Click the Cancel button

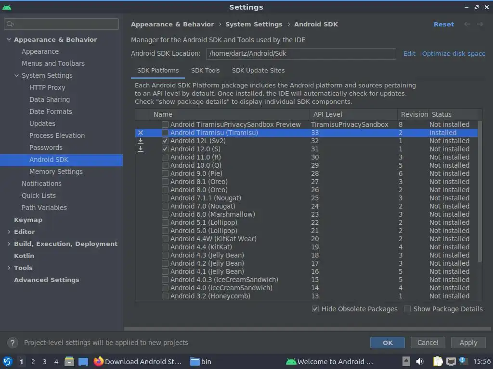point(428,343)
